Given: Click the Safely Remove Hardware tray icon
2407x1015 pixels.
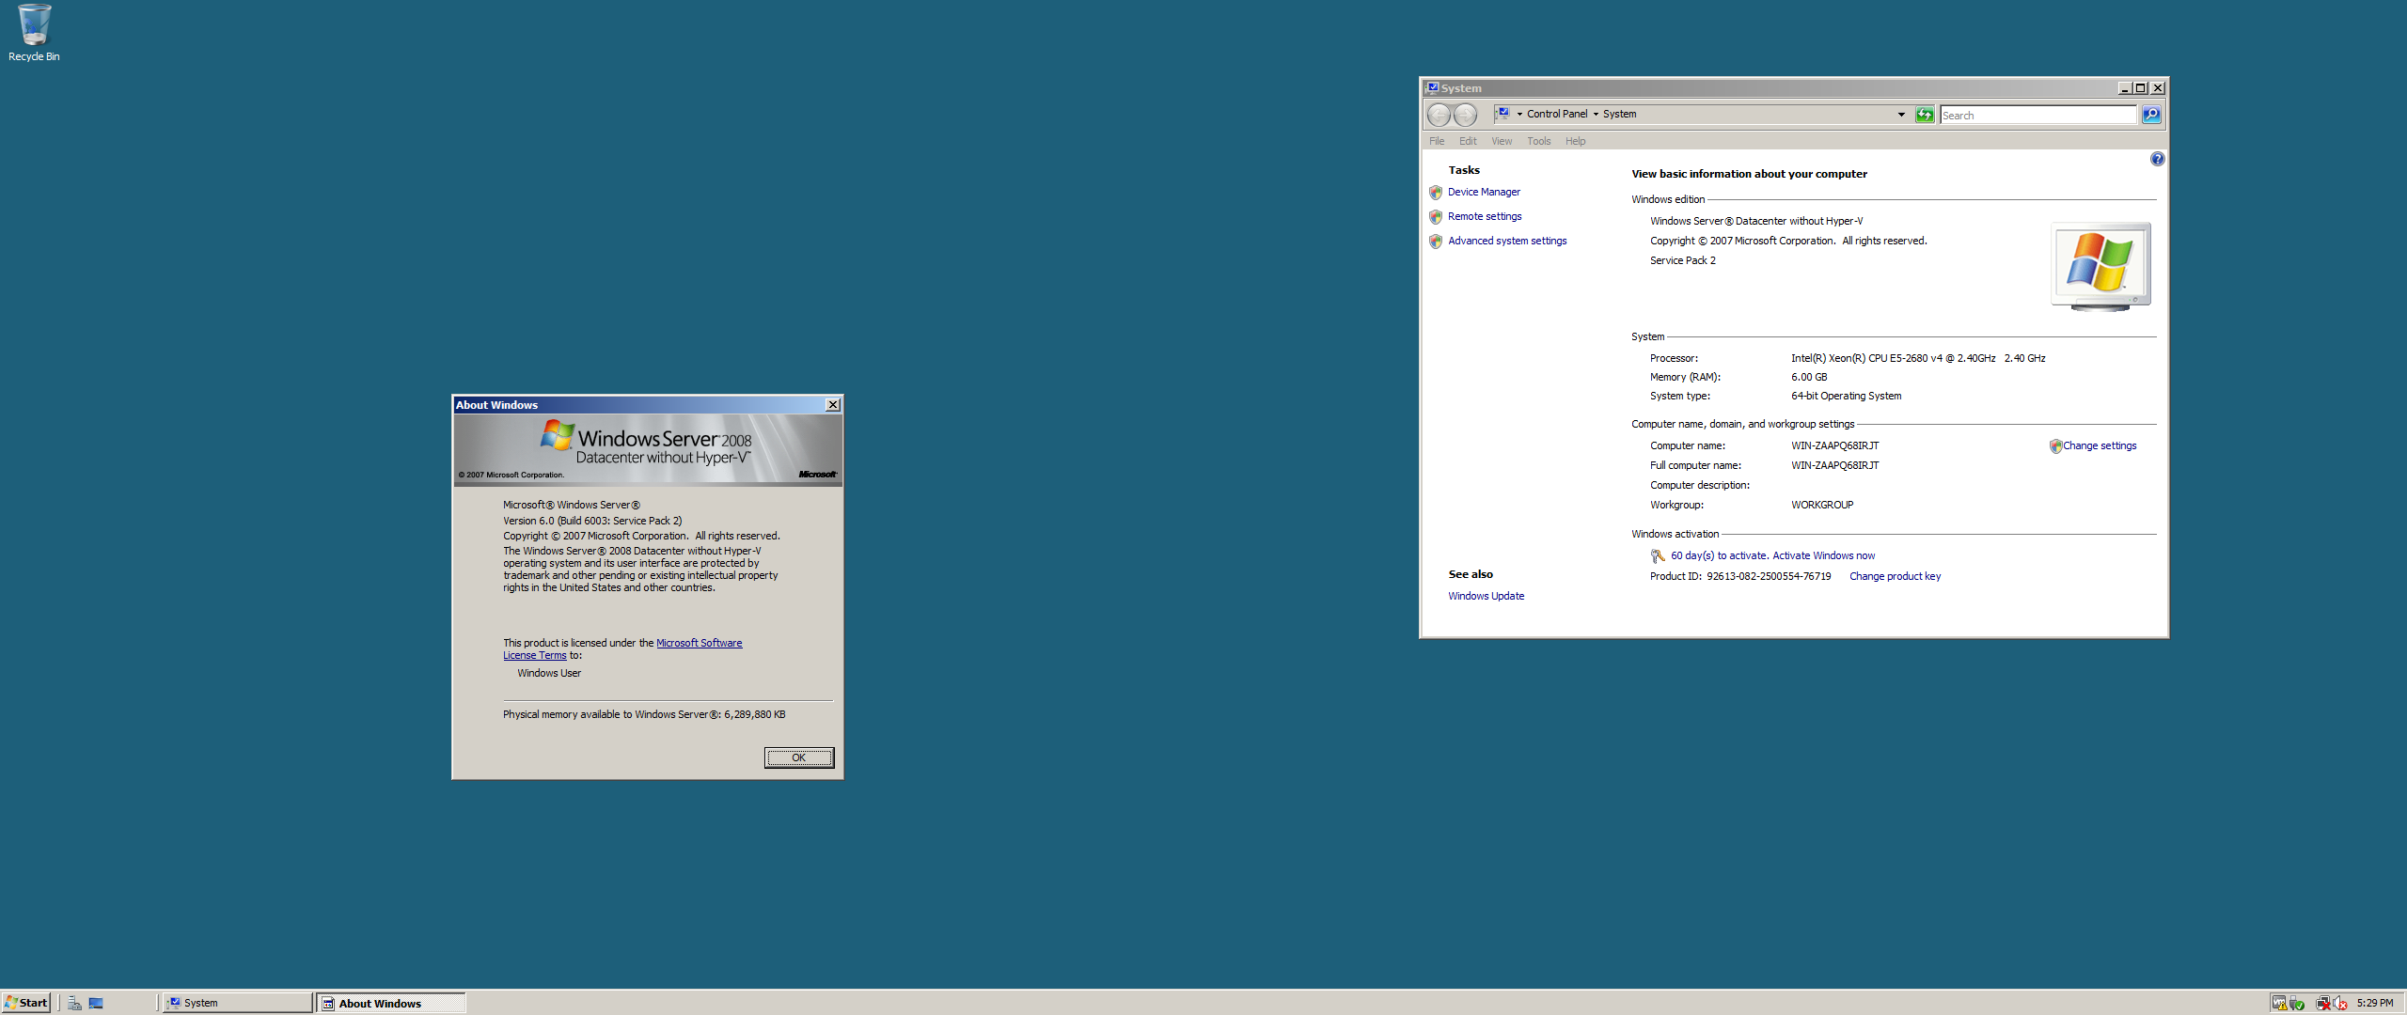Looking at the screenshot, I should (x=2297, y=1004).
